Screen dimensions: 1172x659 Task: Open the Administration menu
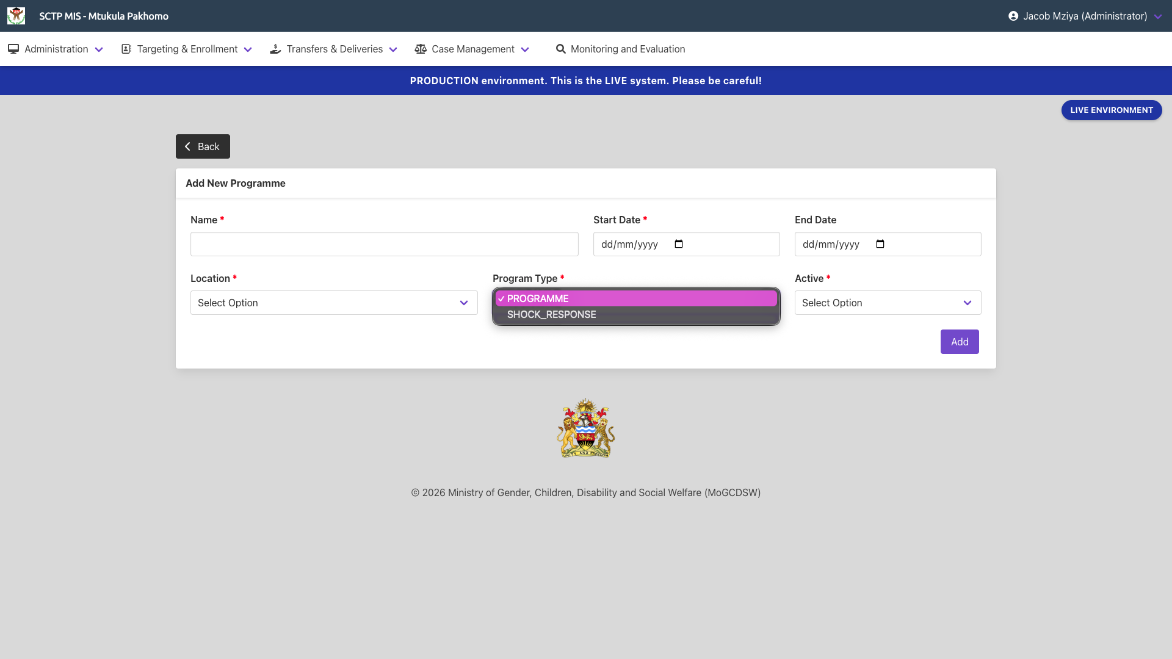pyautogui.click(x=56, y=49)
